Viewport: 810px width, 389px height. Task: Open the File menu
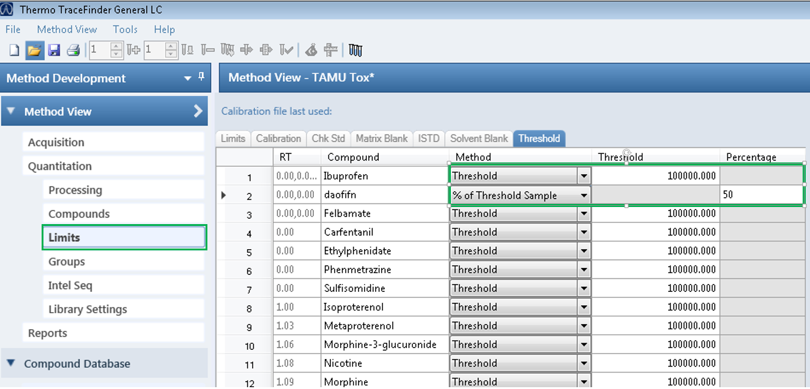(x=12, y=29)
